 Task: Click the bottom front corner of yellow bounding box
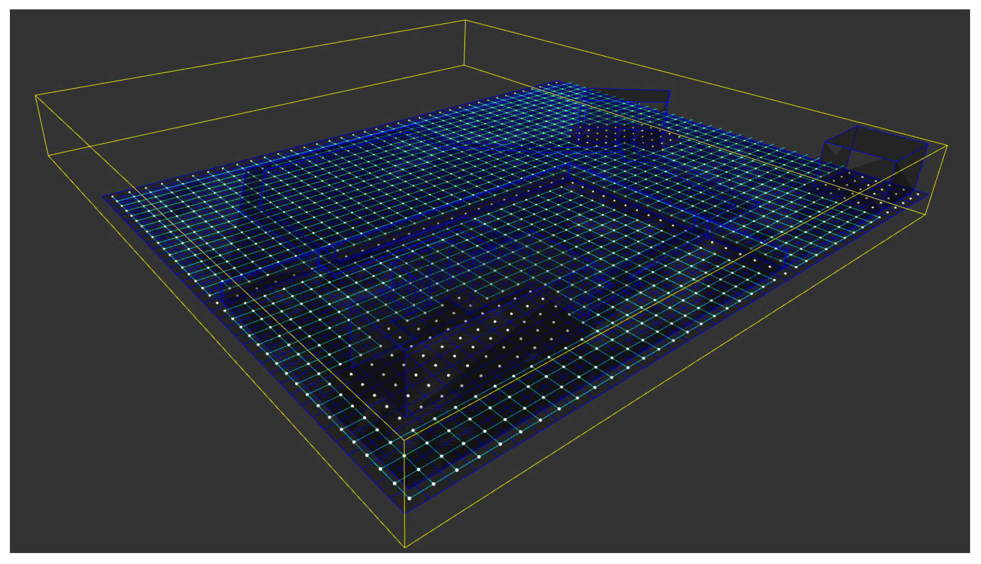[x=405, y=547]
